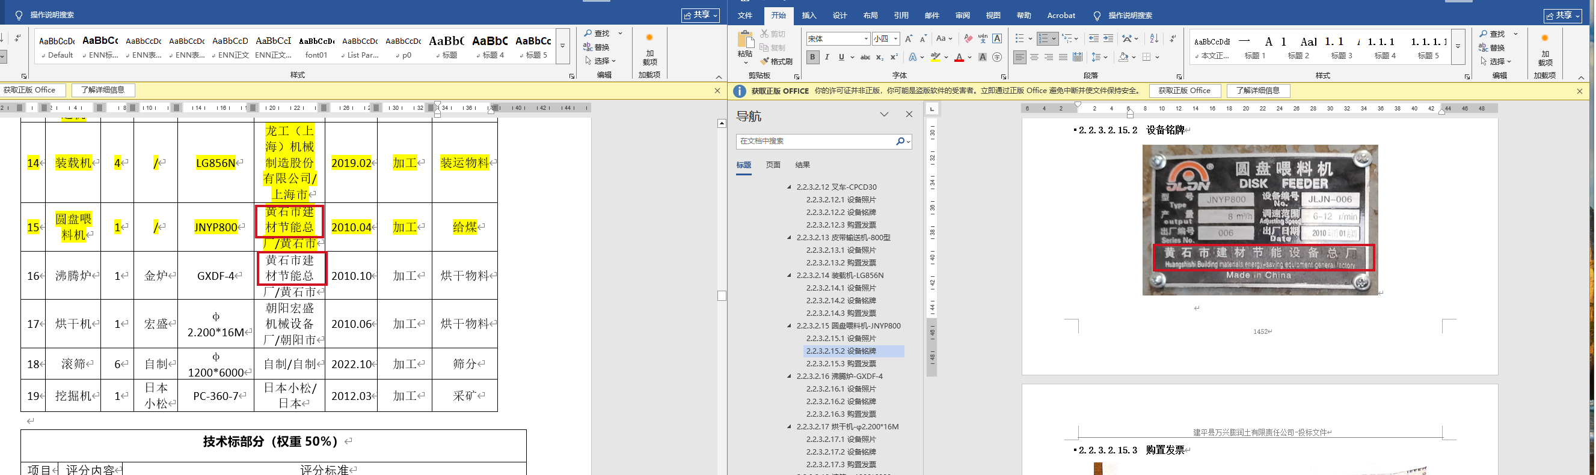
Task: Click the sort A-Z paragraph icon
Action: [1153, 38]
